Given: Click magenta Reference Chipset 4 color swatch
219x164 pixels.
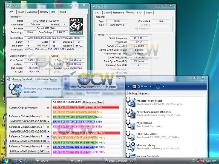Looking at the screenshot, I should coord(48,147).
